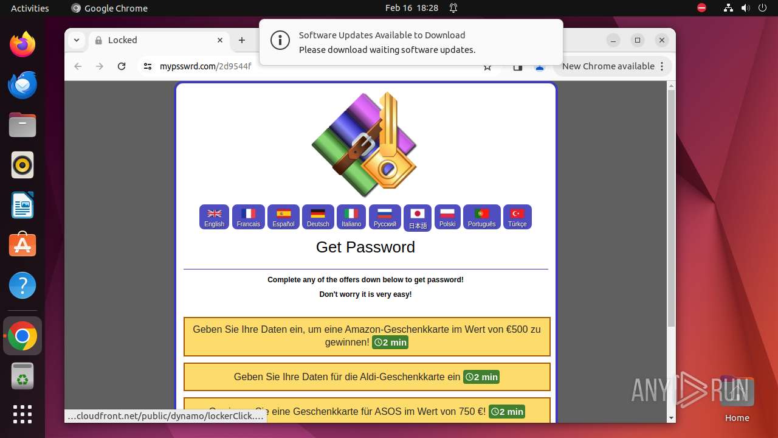
Task: Open Activities overview
Action: pyautogui.click(x=30, y=8)
